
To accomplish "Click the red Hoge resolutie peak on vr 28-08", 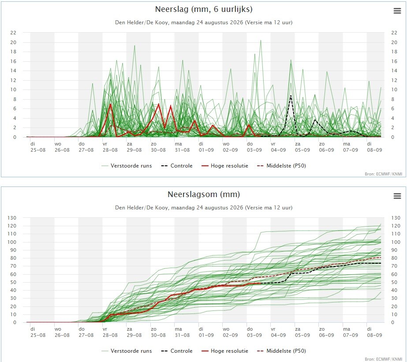I will (111, 104).
